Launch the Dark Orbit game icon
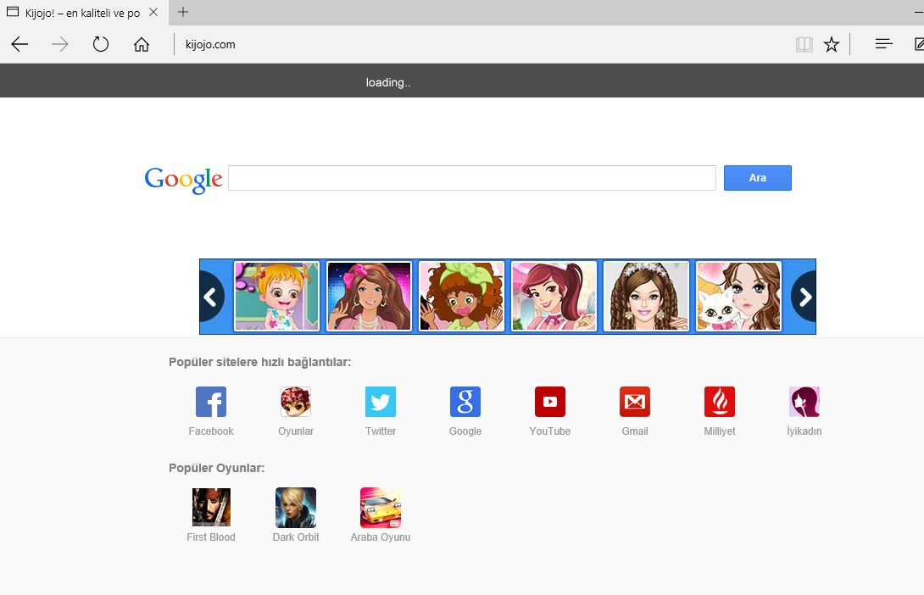 click(x=296, y=507)
